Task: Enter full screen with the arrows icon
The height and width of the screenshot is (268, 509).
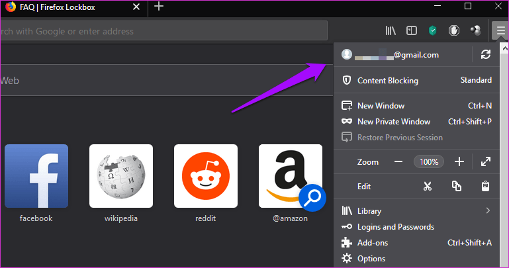Action: pyautogui.click(x=486, y=161)
